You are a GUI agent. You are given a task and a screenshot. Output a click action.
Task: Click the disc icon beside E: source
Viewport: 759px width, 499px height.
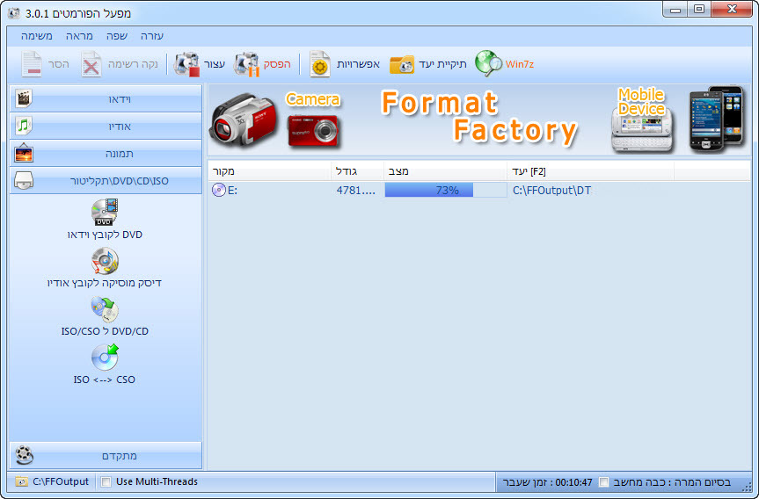click(219, 190)
